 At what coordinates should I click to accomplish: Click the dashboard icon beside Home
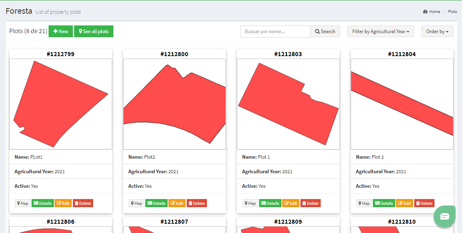click(x=425, y=12)
